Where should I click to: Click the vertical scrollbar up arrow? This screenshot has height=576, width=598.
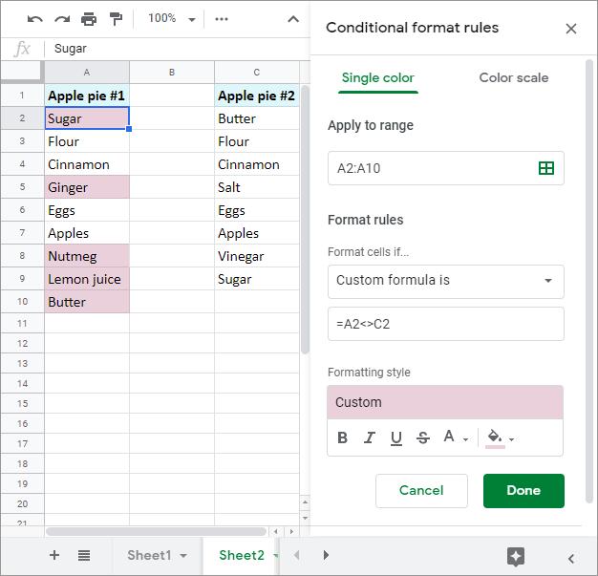point(305,502)
